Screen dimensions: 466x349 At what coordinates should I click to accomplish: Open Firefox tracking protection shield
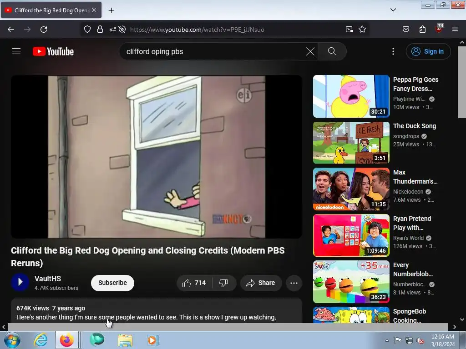(x=87, y=30)
